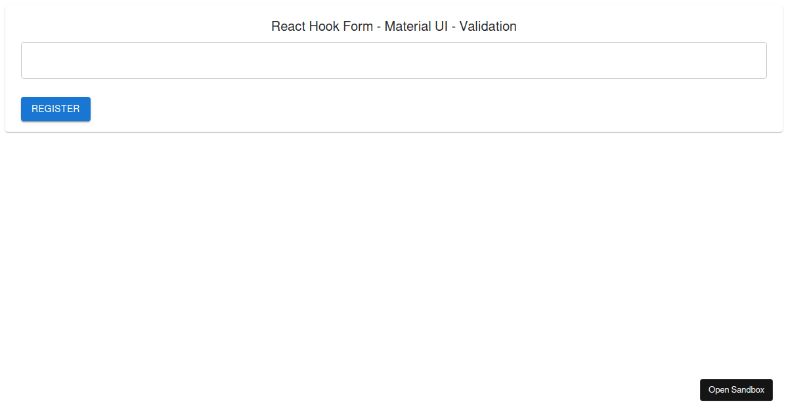Activate the text box above the REGISTER button
788x413 pixels.
394,60
